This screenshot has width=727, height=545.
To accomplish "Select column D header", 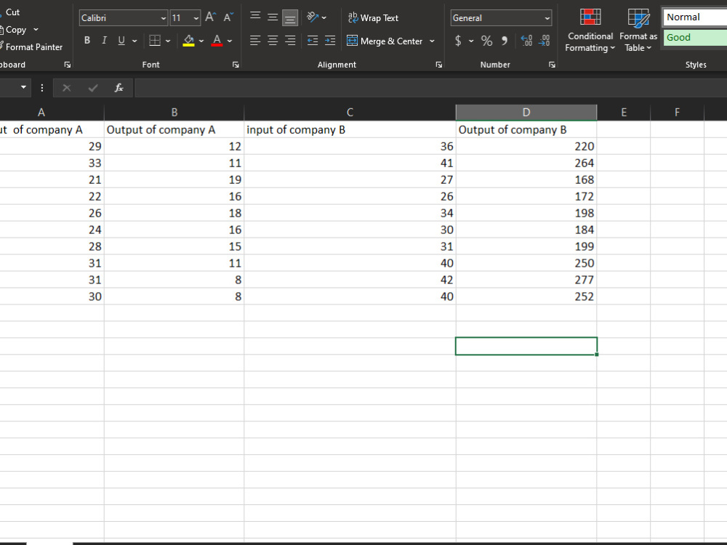I will (x=526, y=113).
